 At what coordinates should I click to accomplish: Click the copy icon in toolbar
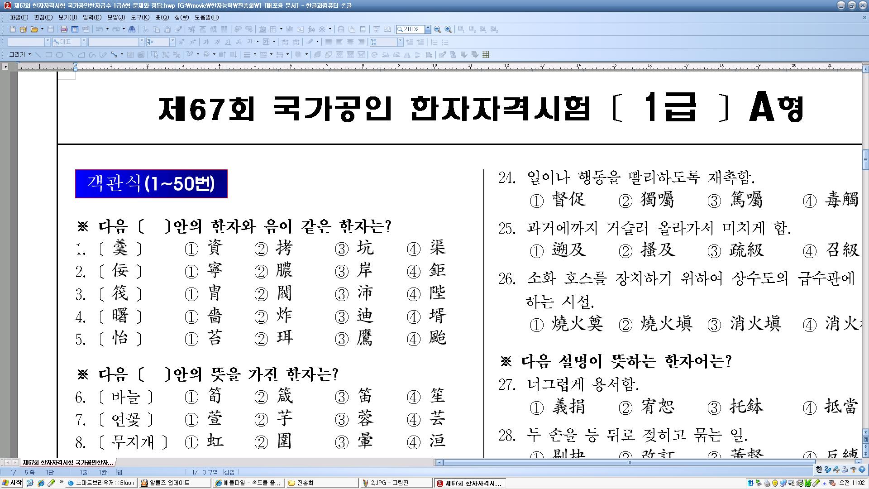point(156,29)
